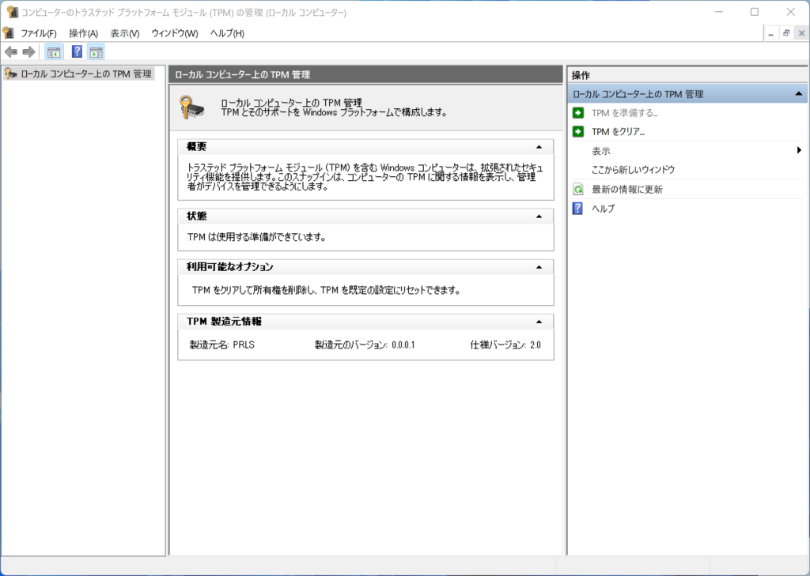Click MMC document icon left of ファイル menu
810x576 pixels.
8,33
